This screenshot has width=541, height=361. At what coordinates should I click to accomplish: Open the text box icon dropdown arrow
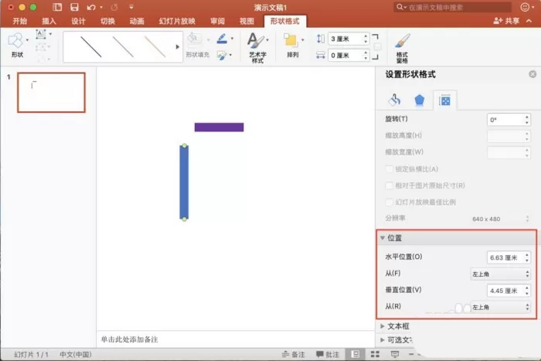coord(51,34)
